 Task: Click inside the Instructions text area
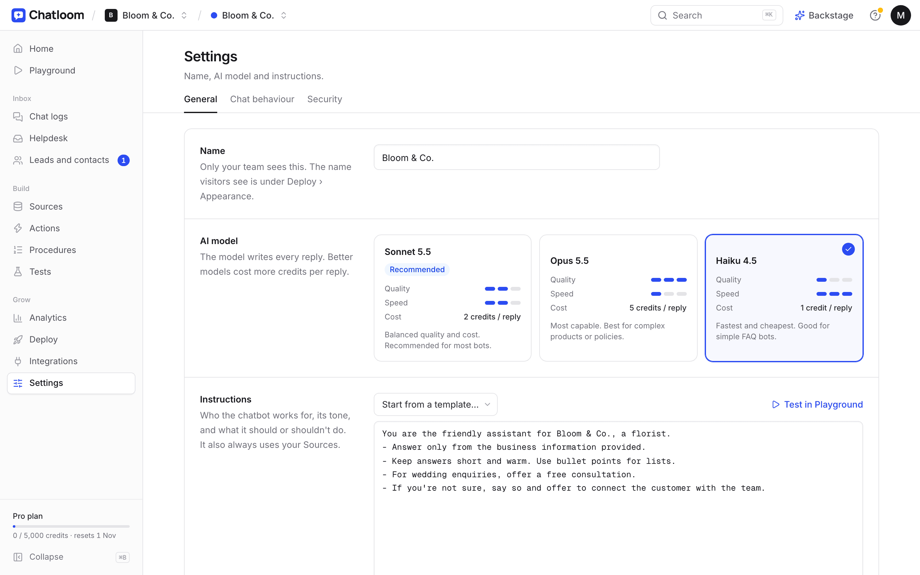point(618,498)
